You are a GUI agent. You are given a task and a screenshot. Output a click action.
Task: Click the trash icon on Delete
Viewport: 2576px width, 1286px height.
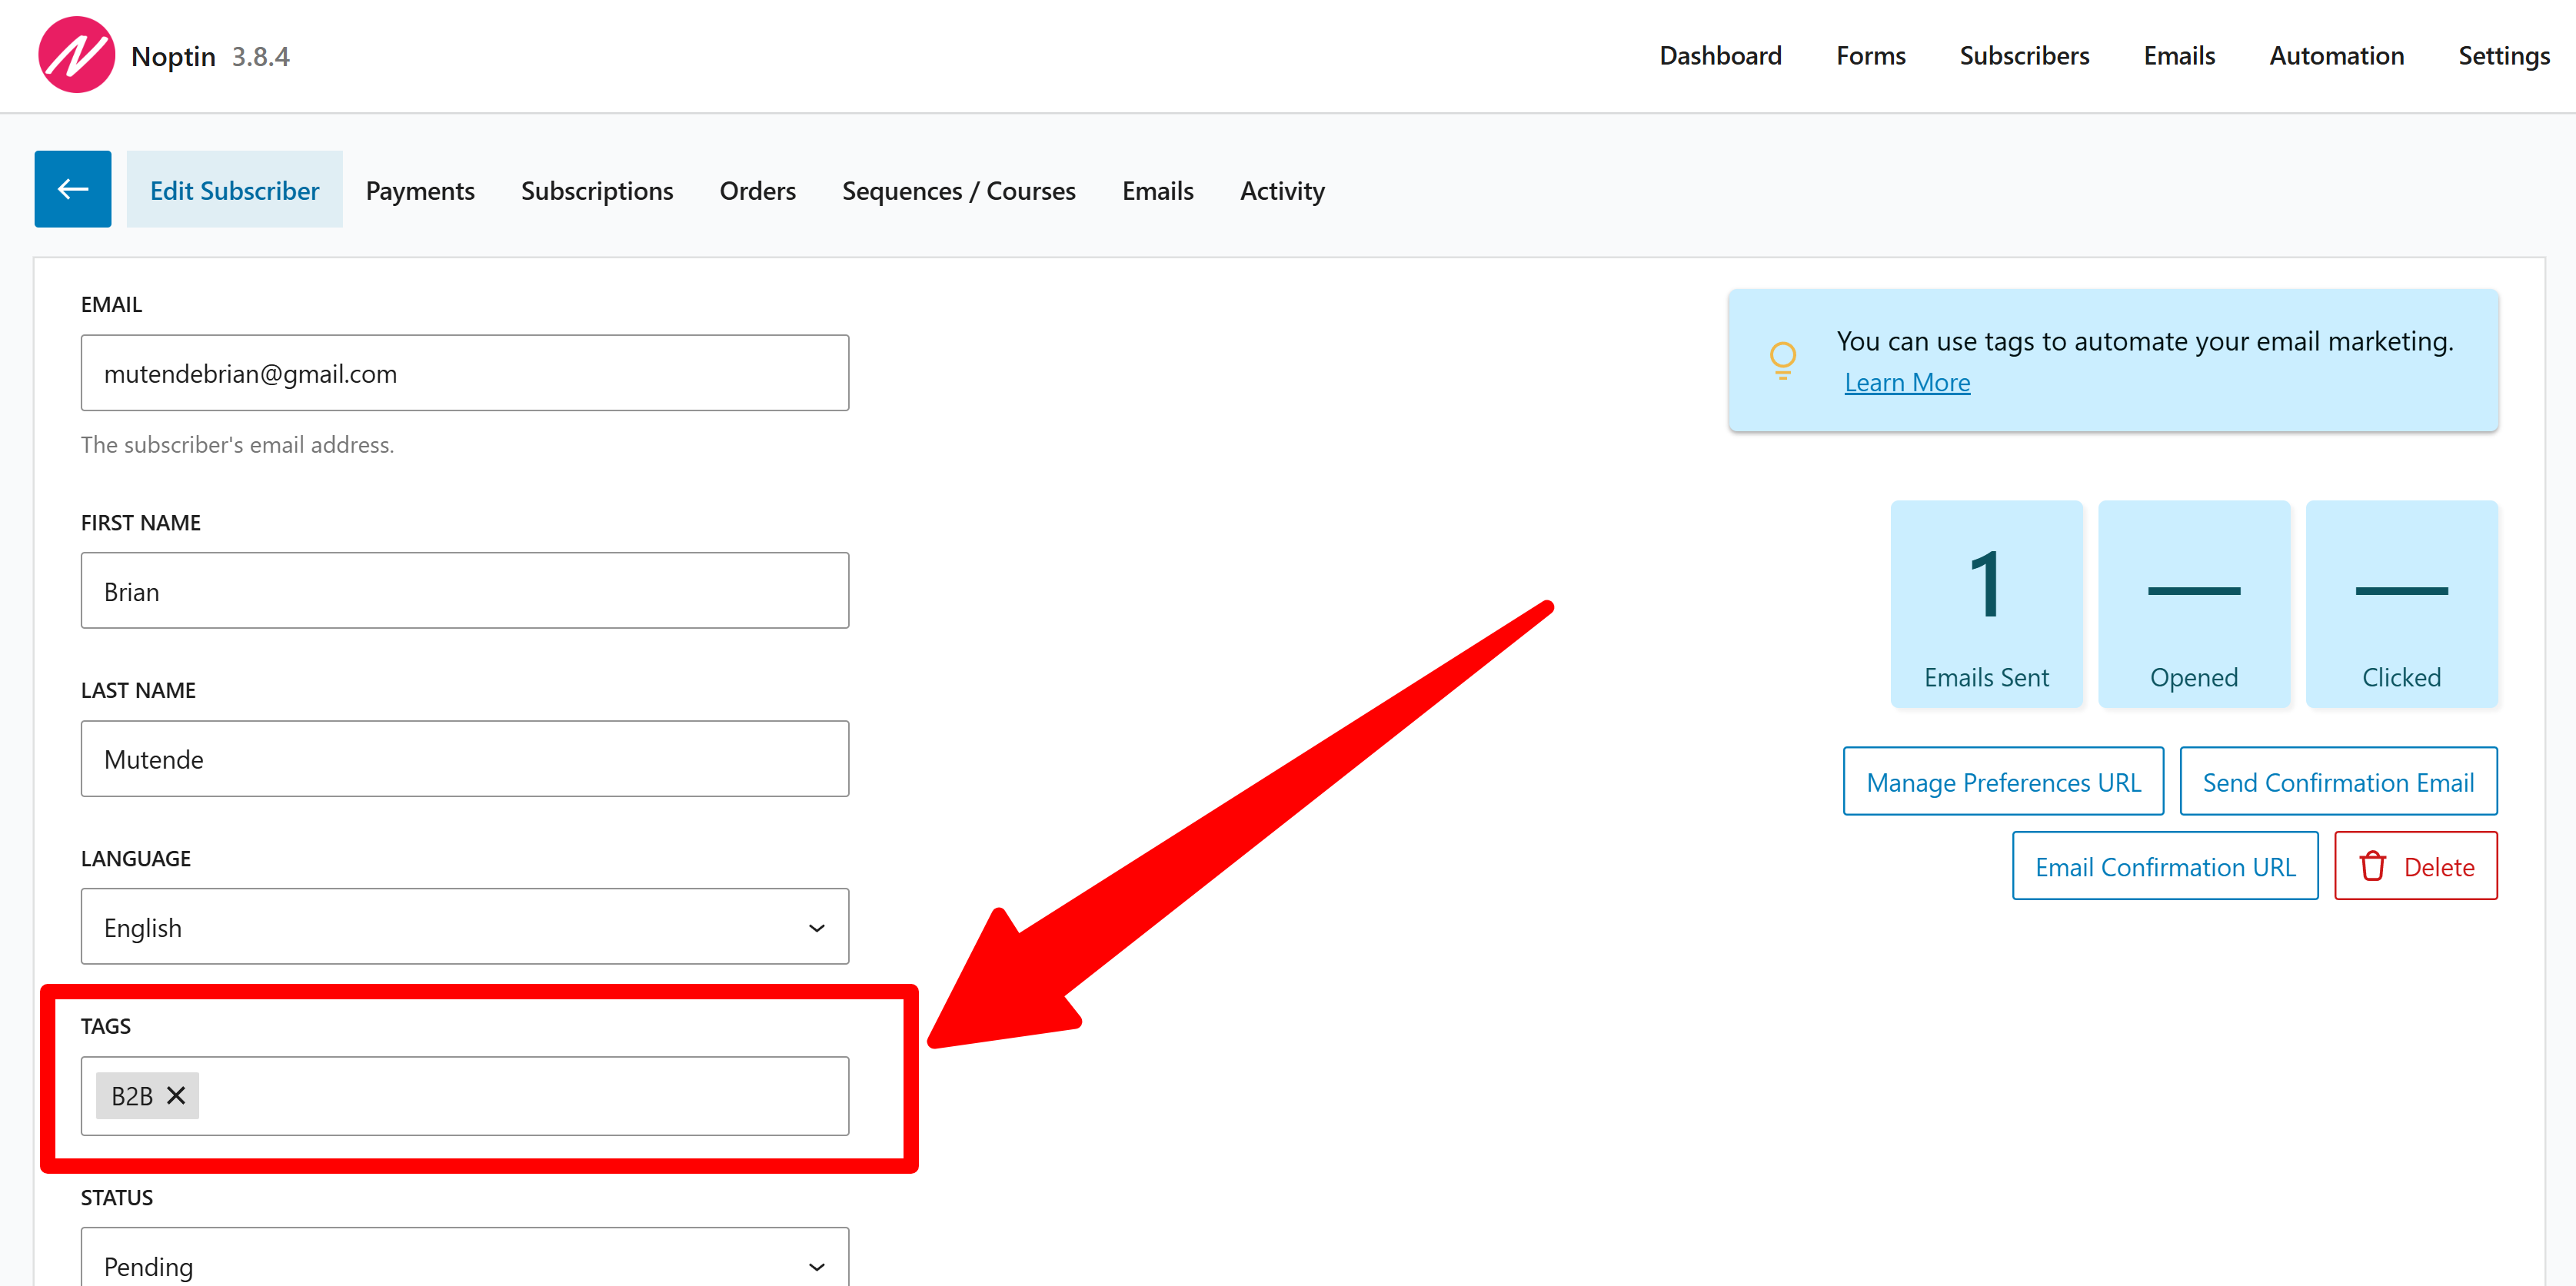click(x=2372, y=867)
